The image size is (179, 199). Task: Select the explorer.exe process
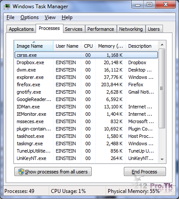point(86,77)
